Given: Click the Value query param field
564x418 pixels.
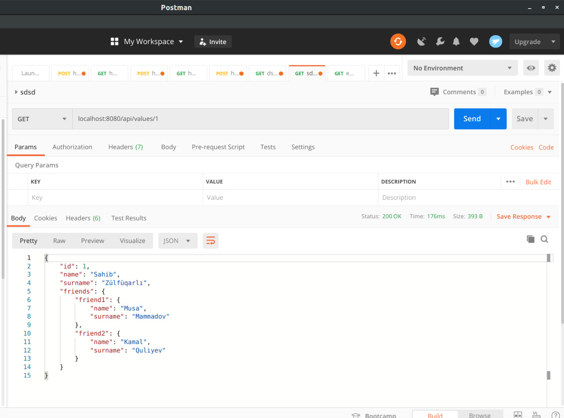Looking at the screenshot, I should (x=290, y=198).
